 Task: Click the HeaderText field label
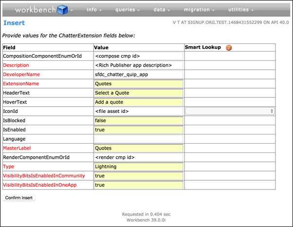click(x=16, y=93)
